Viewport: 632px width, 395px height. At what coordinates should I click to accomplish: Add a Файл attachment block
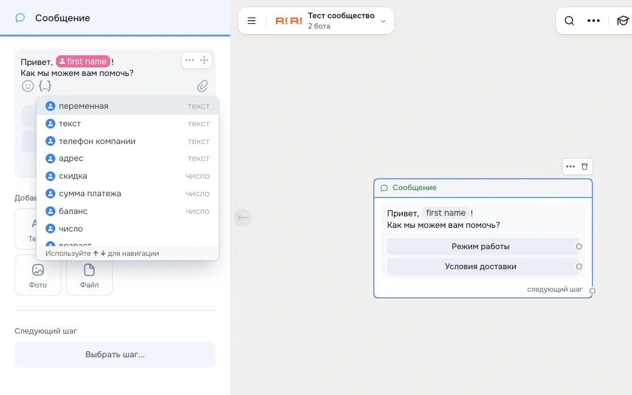[89, 276]
